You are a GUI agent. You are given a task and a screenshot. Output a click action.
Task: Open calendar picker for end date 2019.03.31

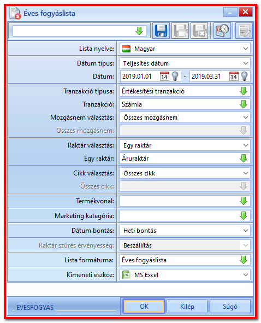pyautogui.click(x=234, y=76)
